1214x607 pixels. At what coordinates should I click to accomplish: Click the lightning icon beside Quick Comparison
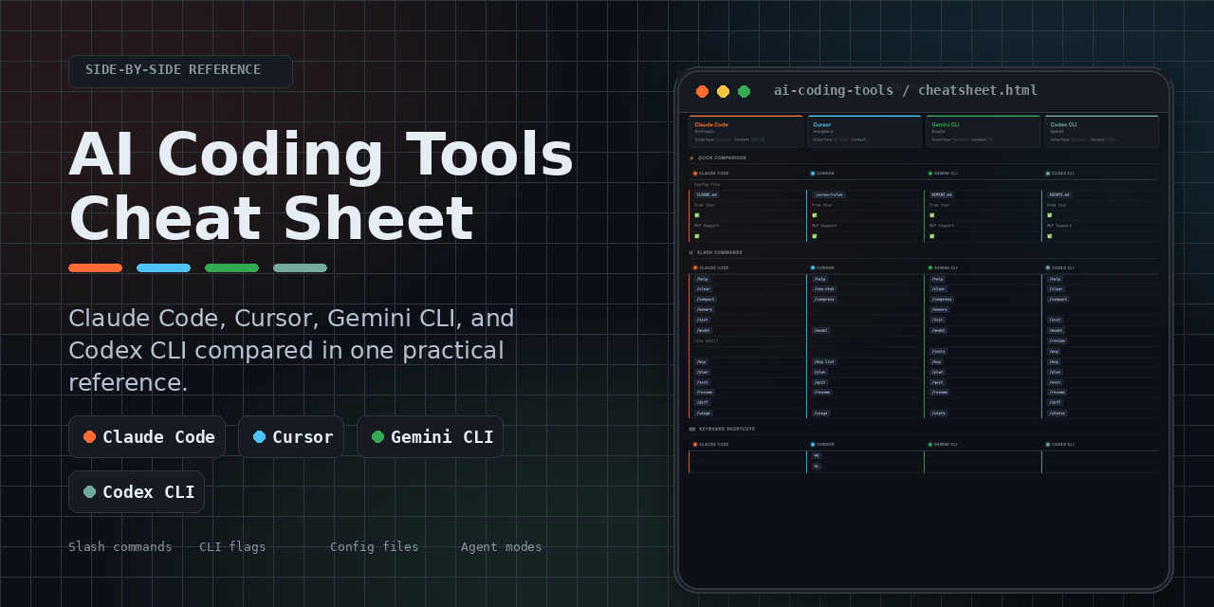point(691,158)
